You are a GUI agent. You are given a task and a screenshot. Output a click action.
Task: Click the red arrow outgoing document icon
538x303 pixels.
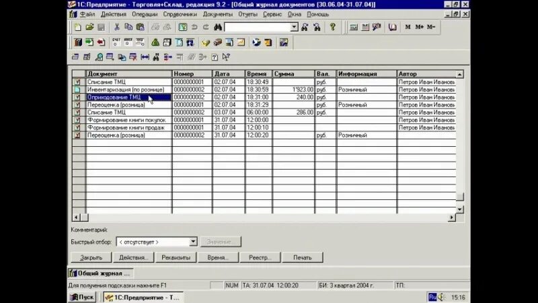coord(101,42)
